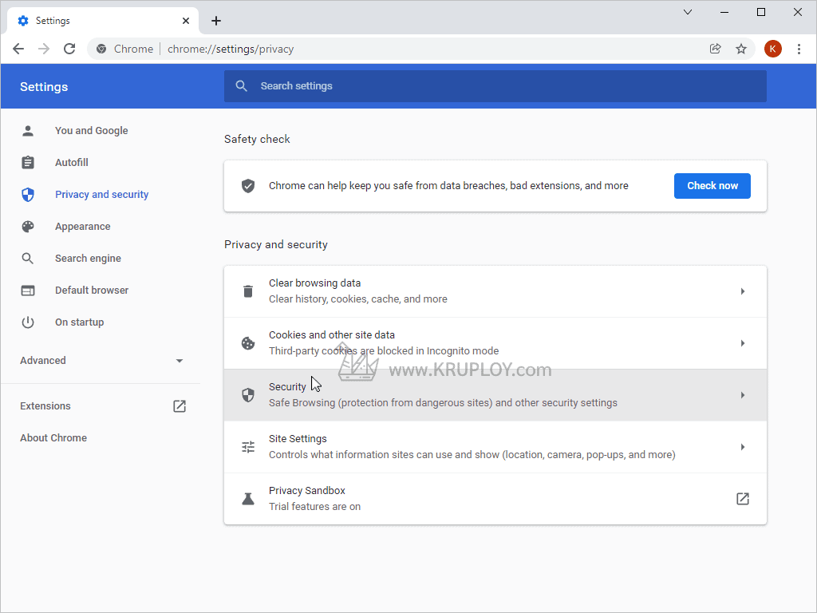Click the Security row shield icon

(248, 395)
